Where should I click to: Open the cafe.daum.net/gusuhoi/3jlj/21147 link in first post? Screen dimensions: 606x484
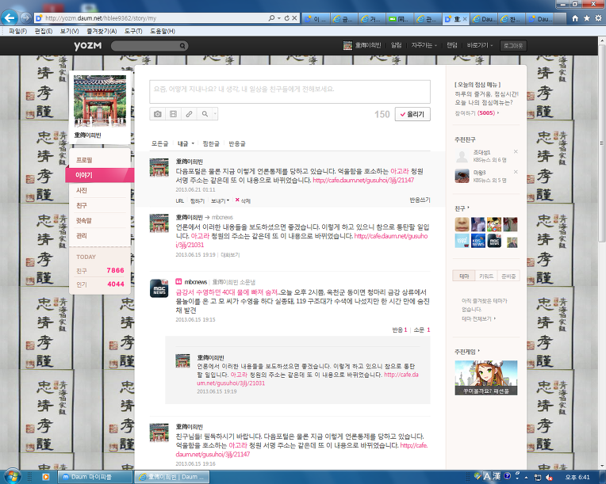point(363,181)
